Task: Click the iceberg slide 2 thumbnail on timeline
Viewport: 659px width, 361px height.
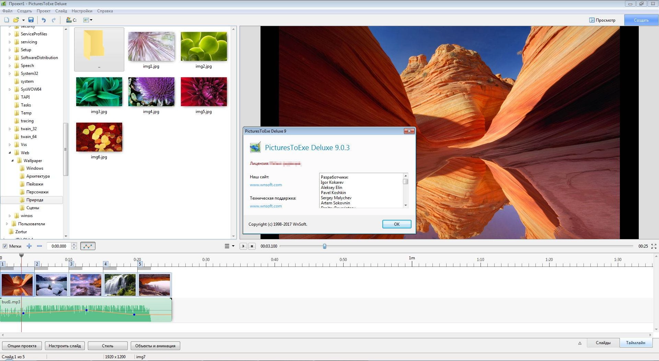Action: [51, 285]
